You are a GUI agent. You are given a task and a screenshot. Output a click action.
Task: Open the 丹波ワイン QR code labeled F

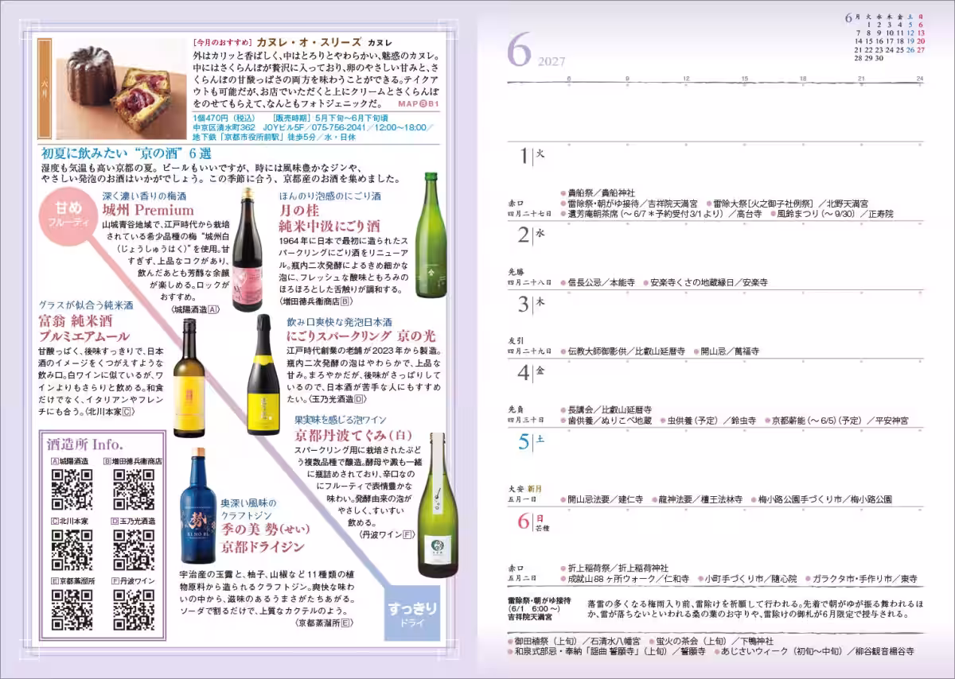tap(134, 609)
